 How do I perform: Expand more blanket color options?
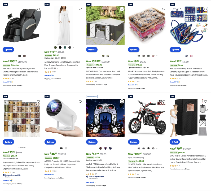157,56
